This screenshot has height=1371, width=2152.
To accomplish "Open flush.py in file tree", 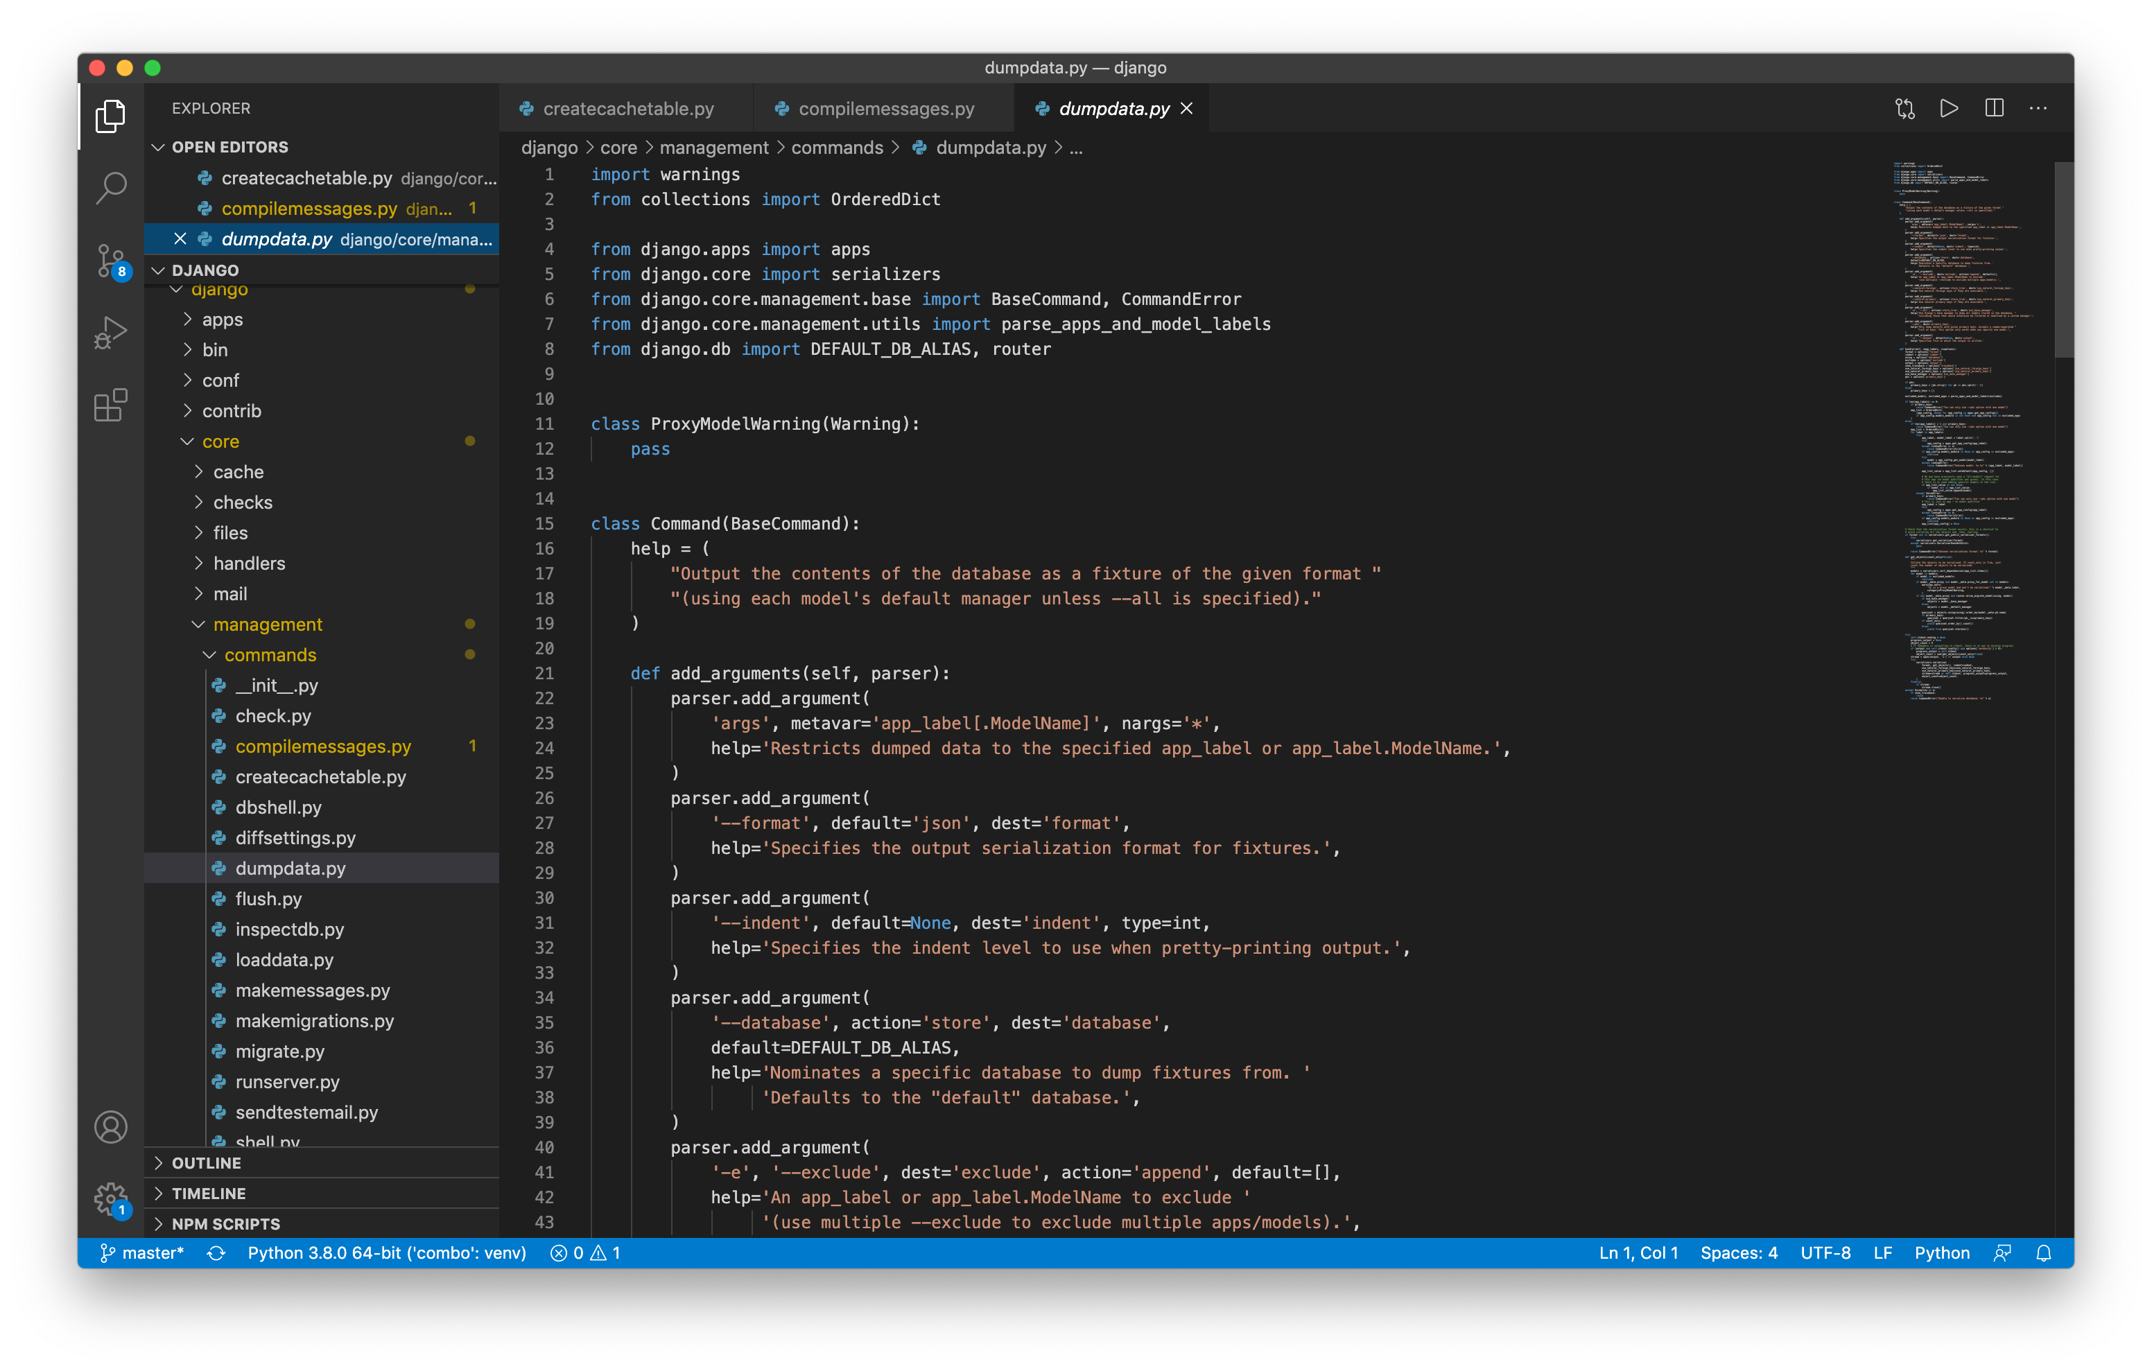I will click(322, 898).
